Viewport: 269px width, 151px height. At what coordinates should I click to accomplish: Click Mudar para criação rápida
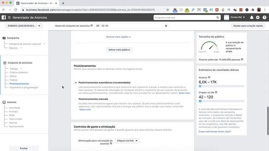248,26
